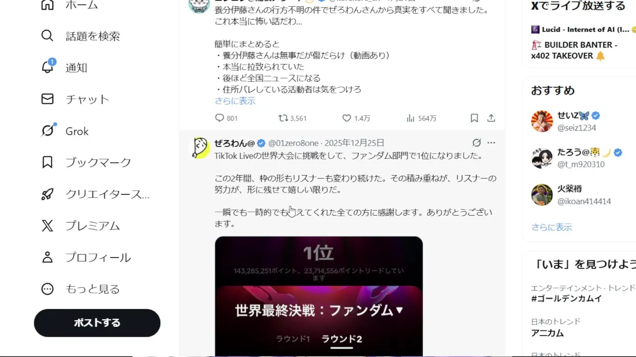This screenshot has height=357, width=636.
Task: Share the top post via share icon
Action: [x=491, y=118]
